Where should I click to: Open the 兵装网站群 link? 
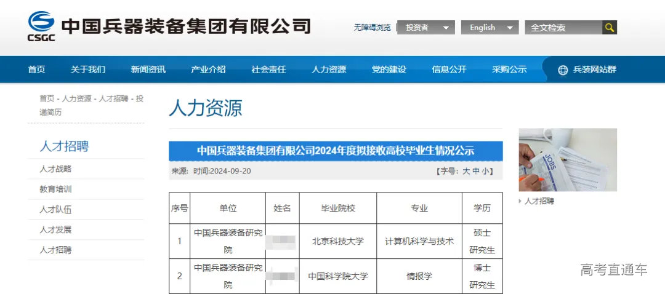[x=594, y=70]
